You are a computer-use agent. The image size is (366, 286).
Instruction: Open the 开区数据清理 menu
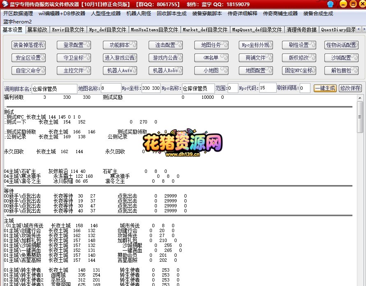18,14
